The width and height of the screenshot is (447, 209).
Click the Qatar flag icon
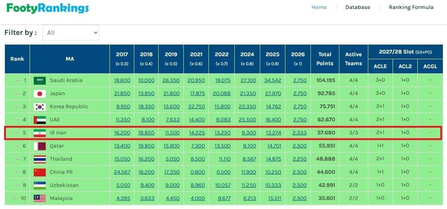pos(40,146)
